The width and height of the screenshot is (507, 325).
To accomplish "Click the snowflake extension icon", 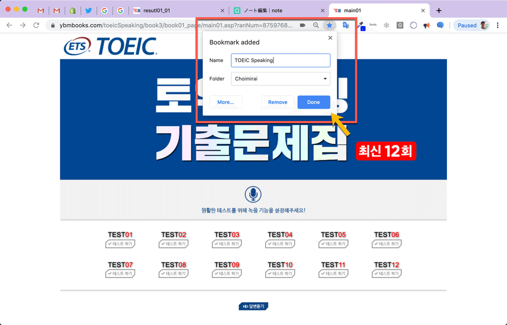I will pos(386,25).
